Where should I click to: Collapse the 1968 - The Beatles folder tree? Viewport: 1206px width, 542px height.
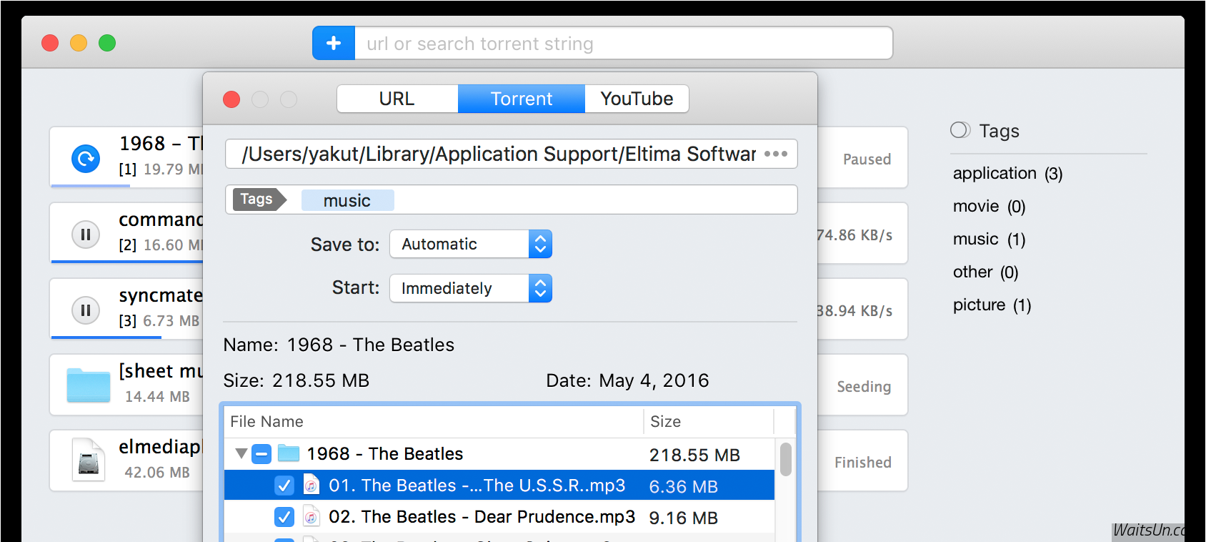coord(241,453)
